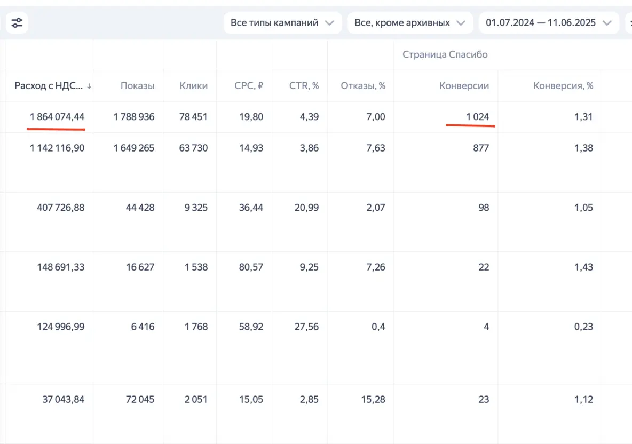Click the sort arrow beside Расход с НДС
This screenshot has width=632, height=444.
coord(89,86)
